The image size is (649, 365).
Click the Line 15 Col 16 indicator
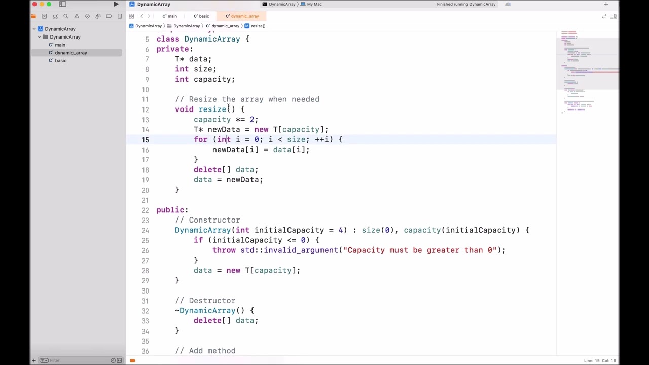coord(600,360)
